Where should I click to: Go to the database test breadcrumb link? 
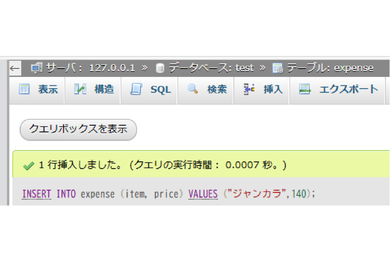tap(211, 68)
